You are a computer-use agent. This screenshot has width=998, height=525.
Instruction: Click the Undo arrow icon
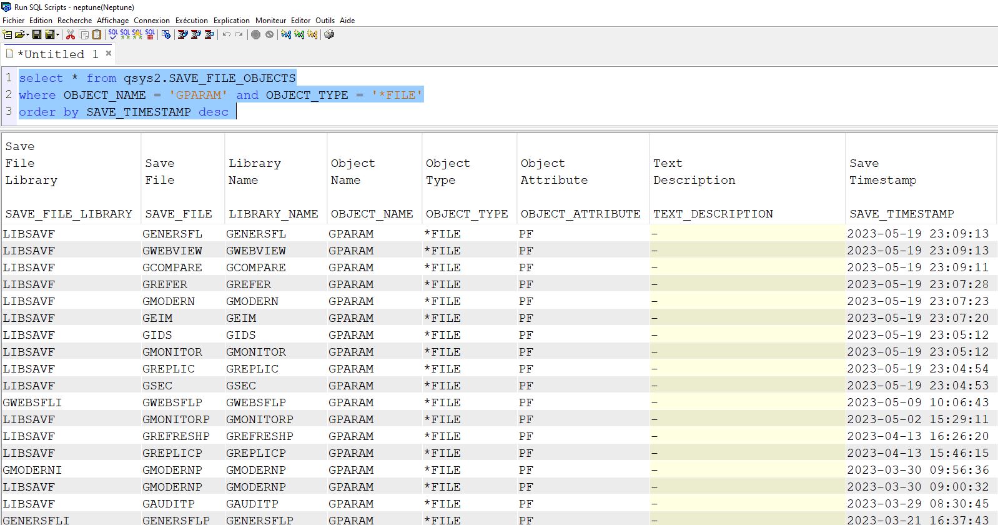[227, 34]
